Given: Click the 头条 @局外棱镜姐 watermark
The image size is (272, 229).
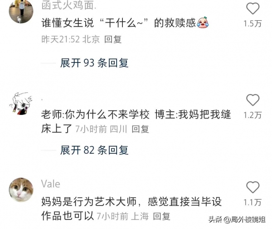Looking at the screenshot, I should (x=237, y=219).
